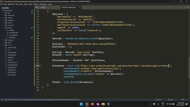
Task: Open web.php from the routes folder
Action: [x=12, y=38]
